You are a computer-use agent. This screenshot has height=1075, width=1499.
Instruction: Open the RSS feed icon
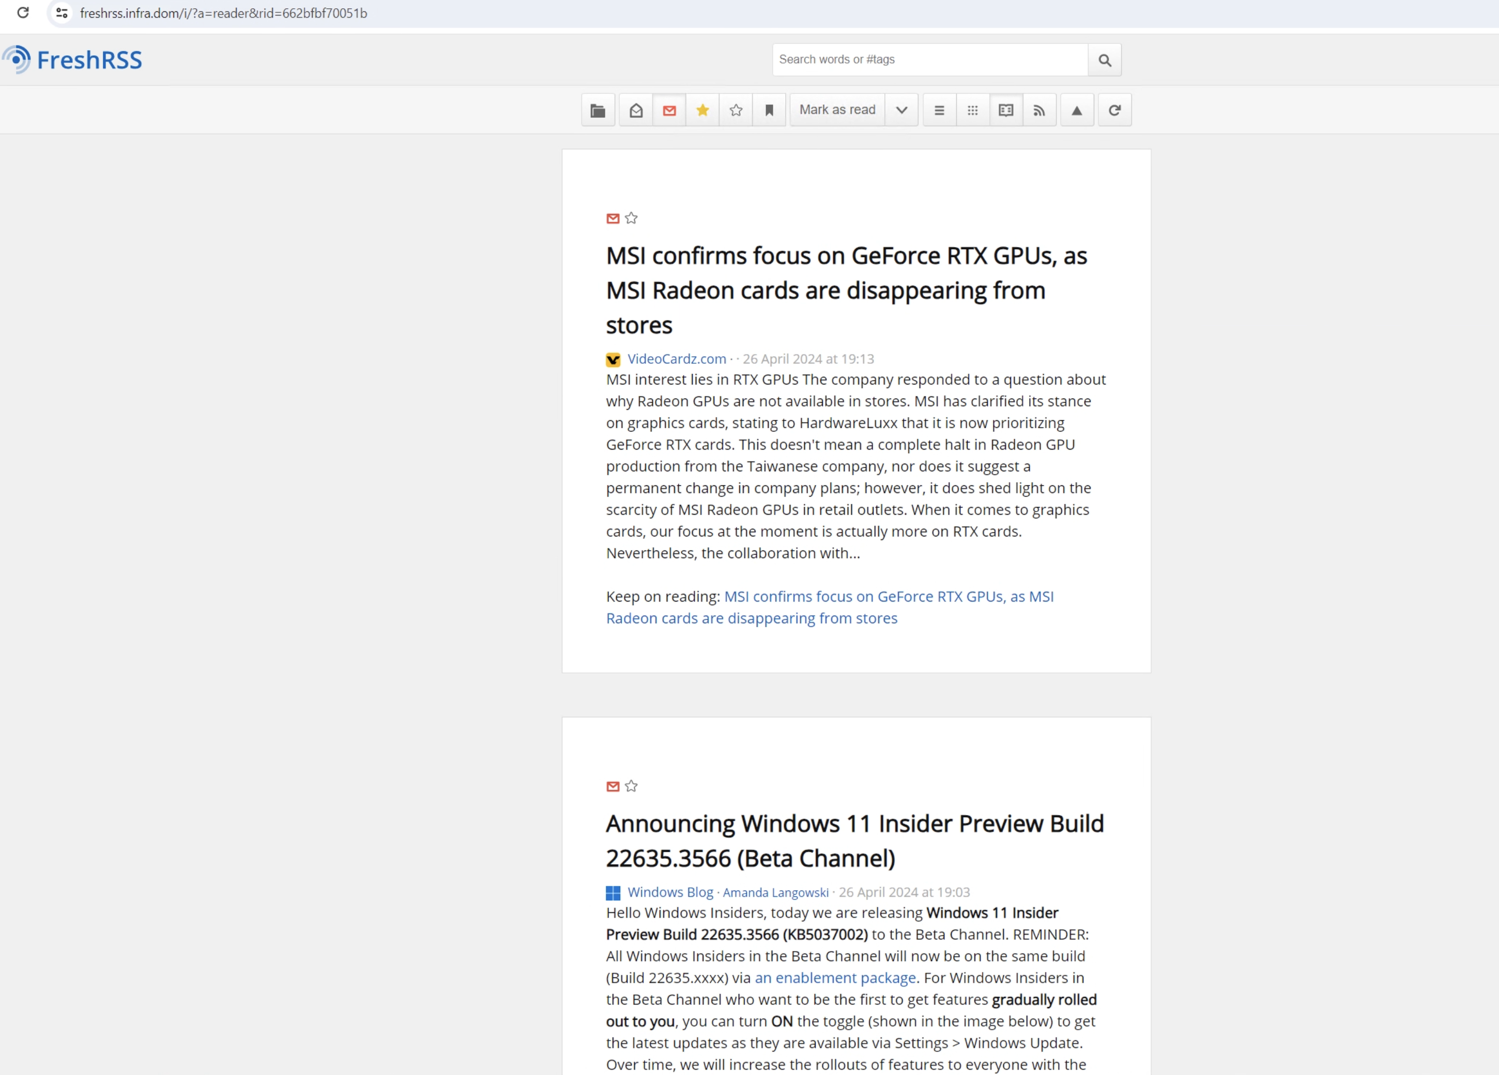(x=1039, y=110)
